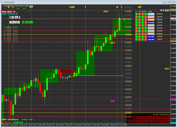Viewport: 177px width, 128px height.
Task: Select the EURUSD pair label
Action: point(160,14)
